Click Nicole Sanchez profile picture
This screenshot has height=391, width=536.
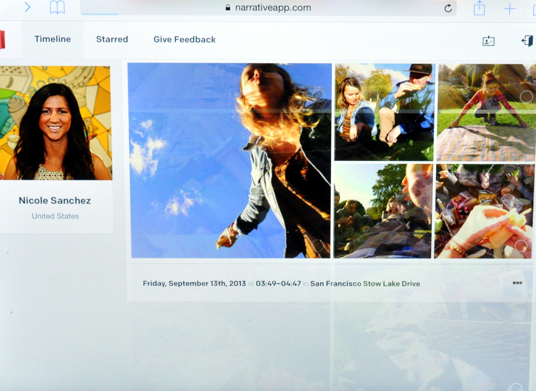click(56, 123)
